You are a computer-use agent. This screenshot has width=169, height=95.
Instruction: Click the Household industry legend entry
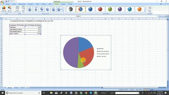pos(103,54)
